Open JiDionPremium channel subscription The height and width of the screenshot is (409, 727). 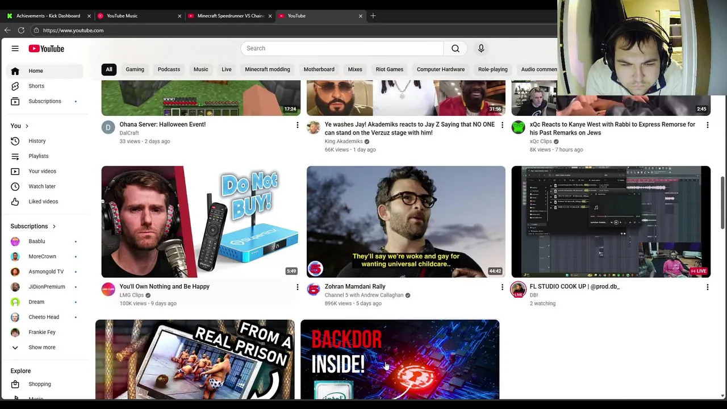tap(45, 287)
